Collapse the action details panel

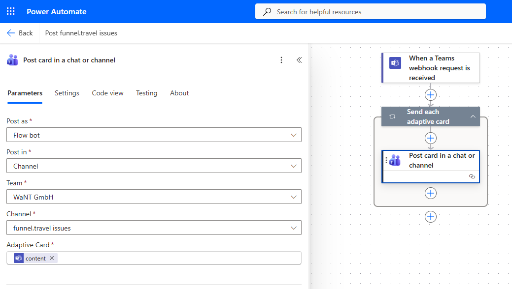[x=299, y=60]
